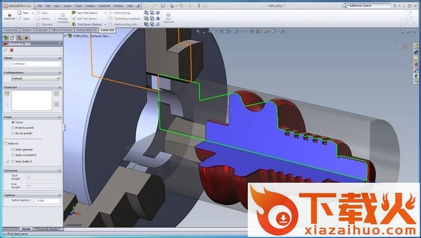Select the Curve chain option
Viewport: 421px width, 238px height.
pos(13,123)
